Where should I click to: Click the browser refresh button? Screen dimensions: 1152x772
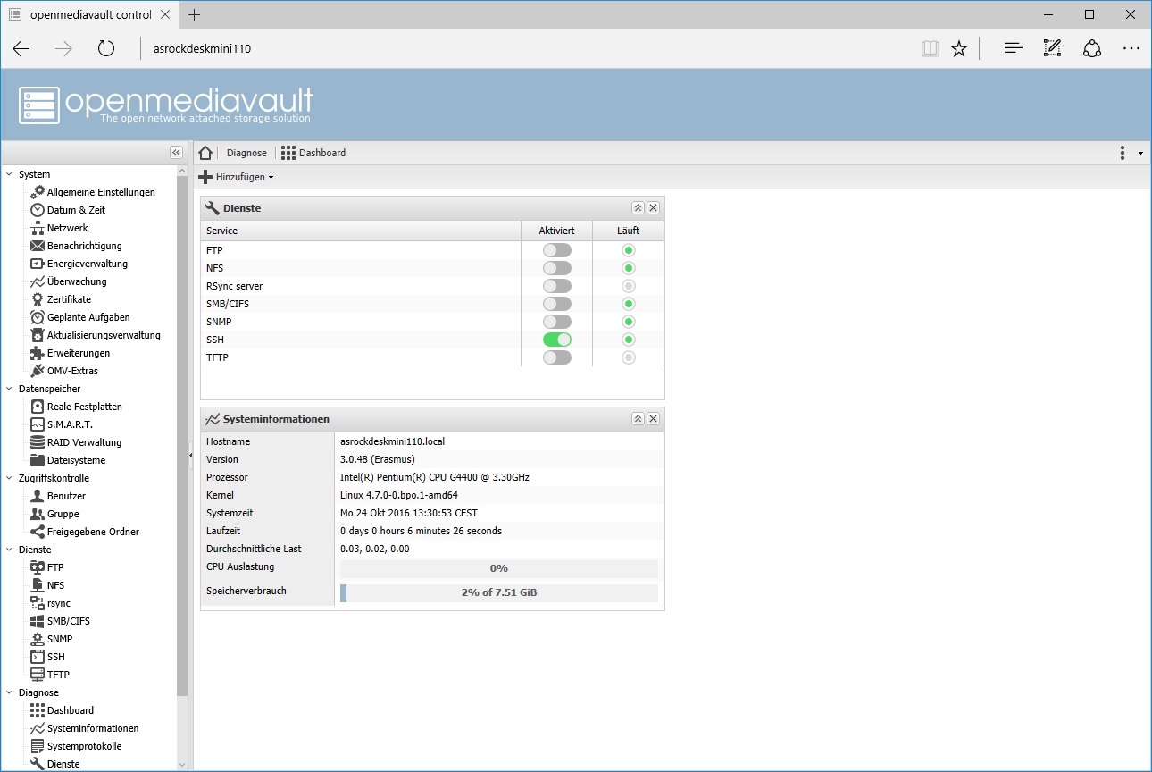click(x=106, y=48)
